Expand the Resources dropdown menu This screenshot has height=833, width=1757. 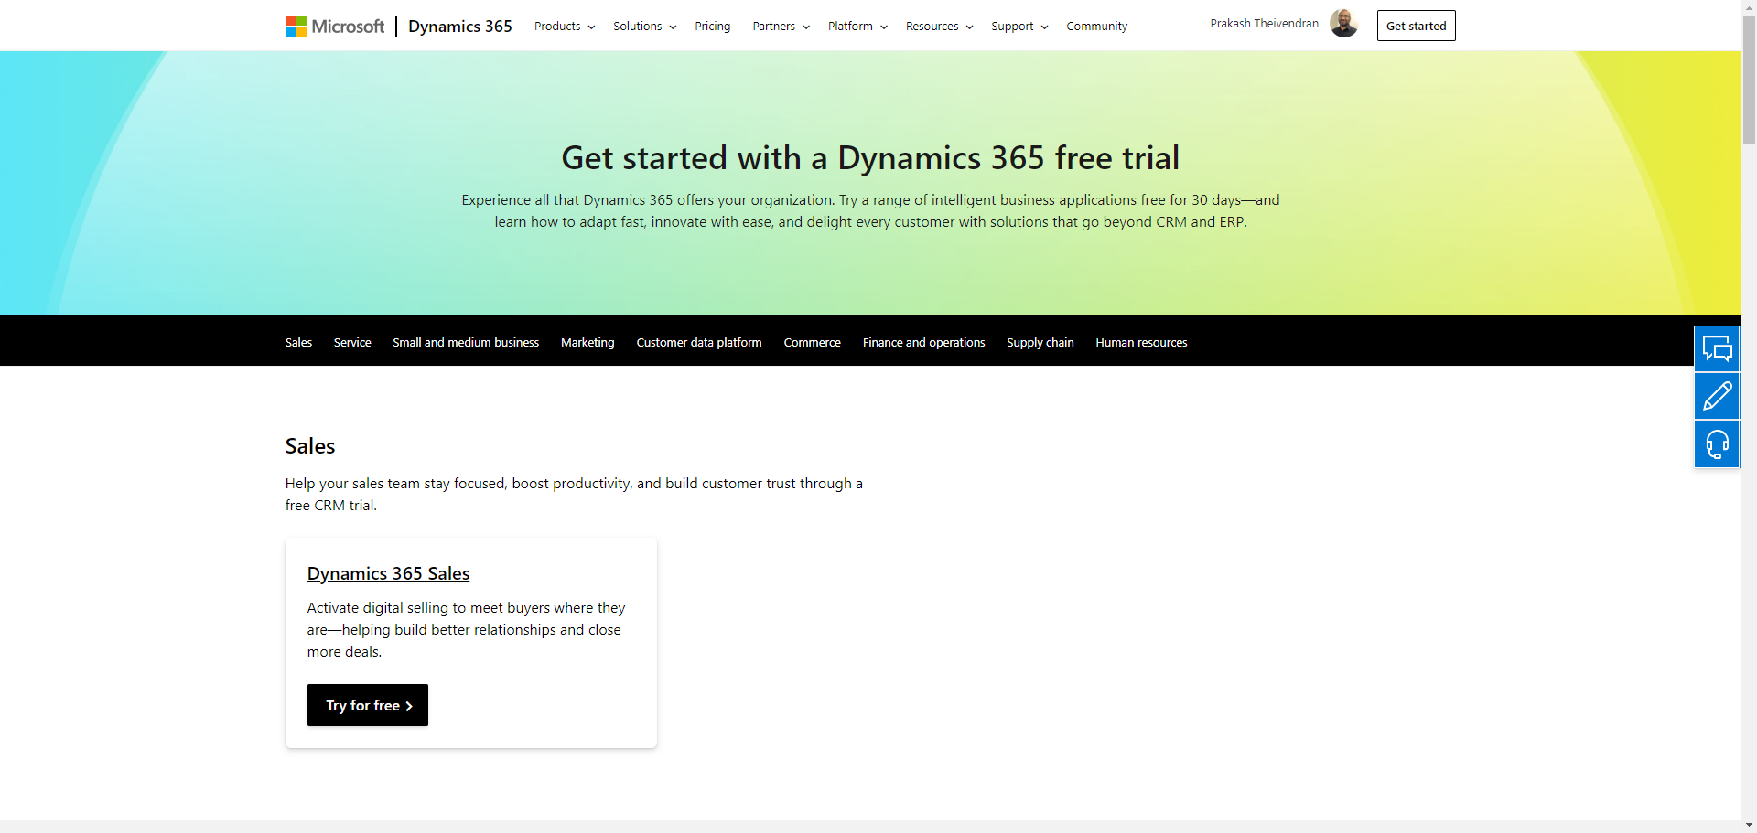click(940, 27)
